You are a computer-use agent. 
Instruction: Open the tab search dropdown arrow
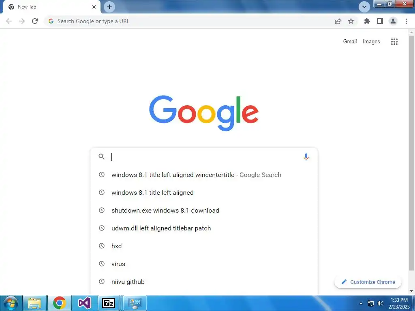[364, 7]
